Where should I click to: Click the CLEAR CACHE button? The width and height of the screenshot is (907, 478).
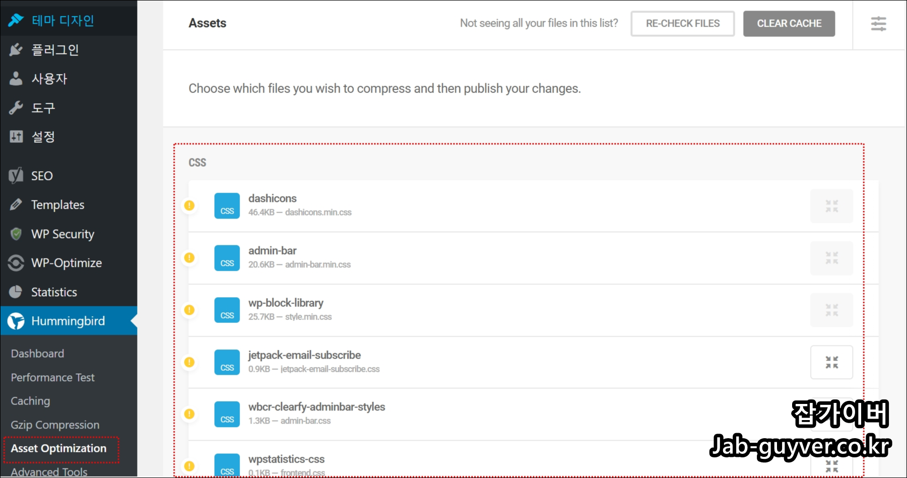tap(789, 24)
